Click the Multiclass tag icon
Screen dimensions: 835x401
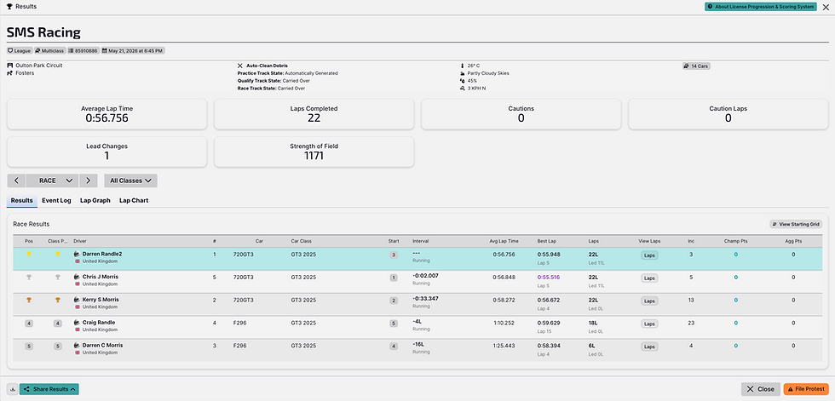click(37, 50)
